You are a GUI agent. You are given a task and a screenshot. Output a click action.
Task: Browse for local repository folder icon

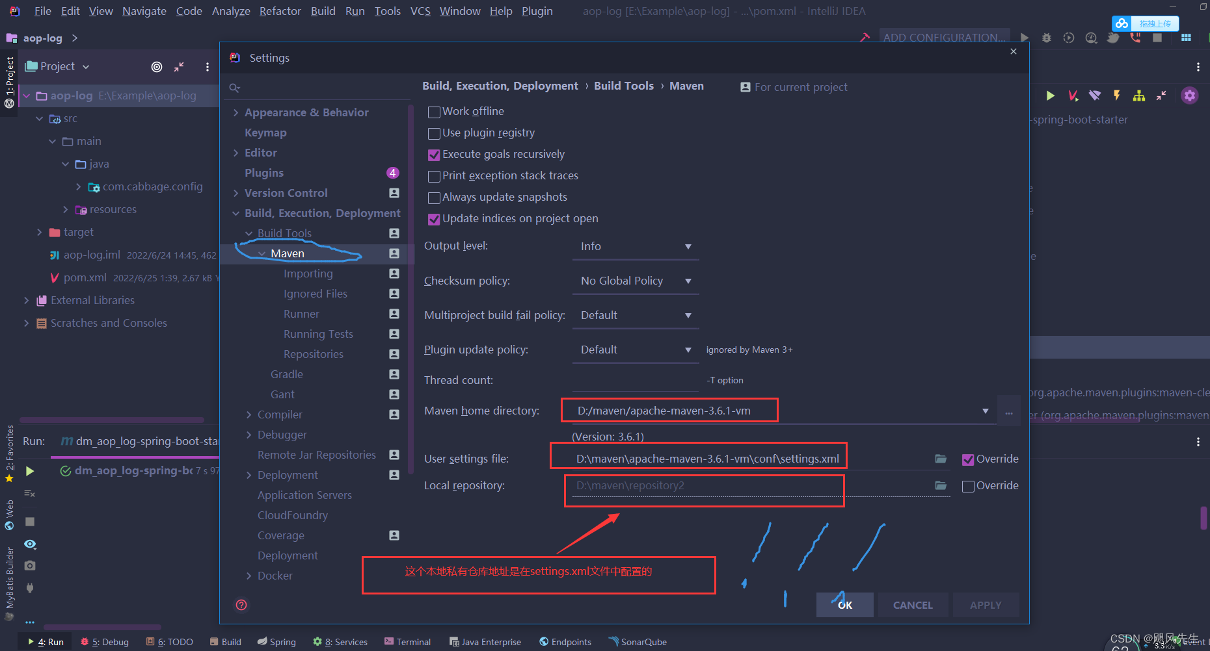(x=941, y=485)
